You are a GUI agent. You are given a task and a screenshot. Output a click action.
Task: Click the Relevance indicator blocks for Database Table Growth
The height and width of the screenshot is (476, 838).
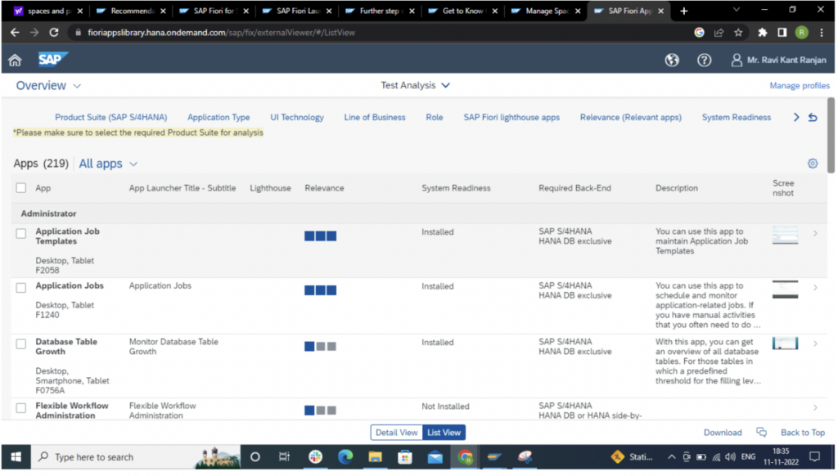[318, 345]
